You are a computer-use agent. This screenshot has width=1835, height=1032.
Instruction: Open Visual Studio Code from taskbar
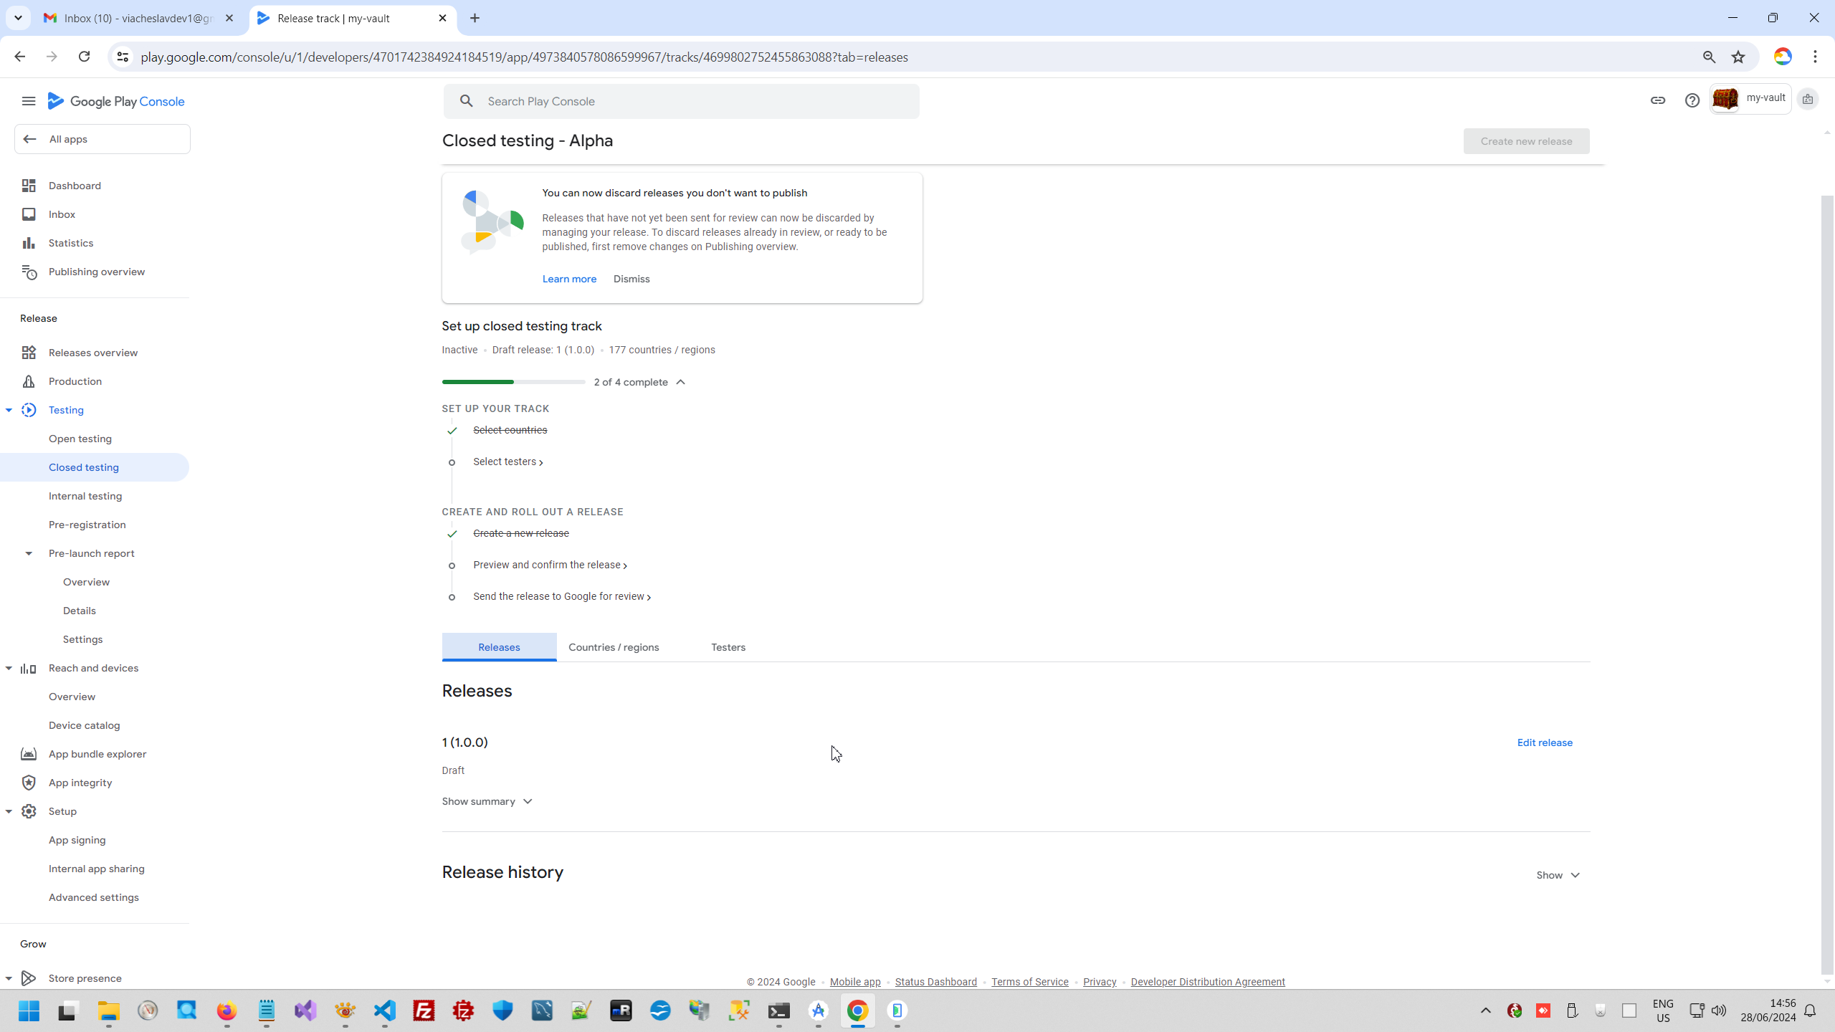[x=385, y=1010]
